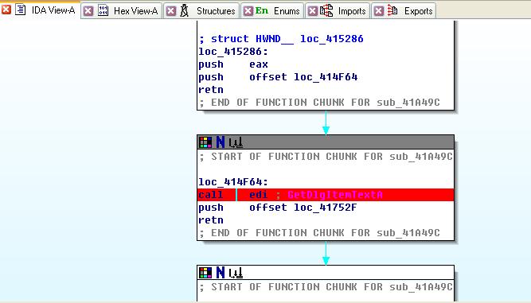Open the Enums tab
The height and width of the screenshot is (303, 531).
[287, 11]
